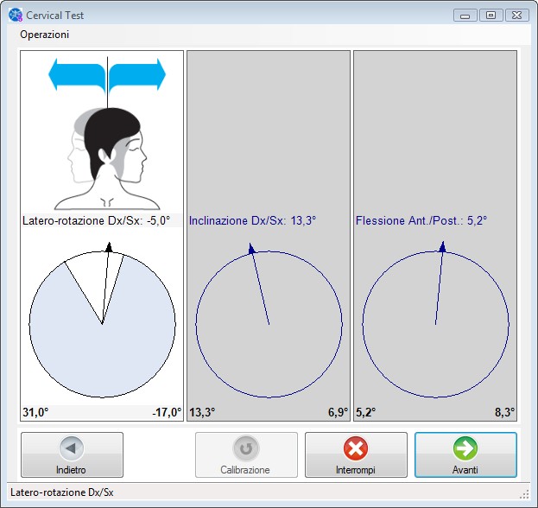Click the Cervical Test app icon
This screenshot has width=538, height=508.
(x=16, y=15)
